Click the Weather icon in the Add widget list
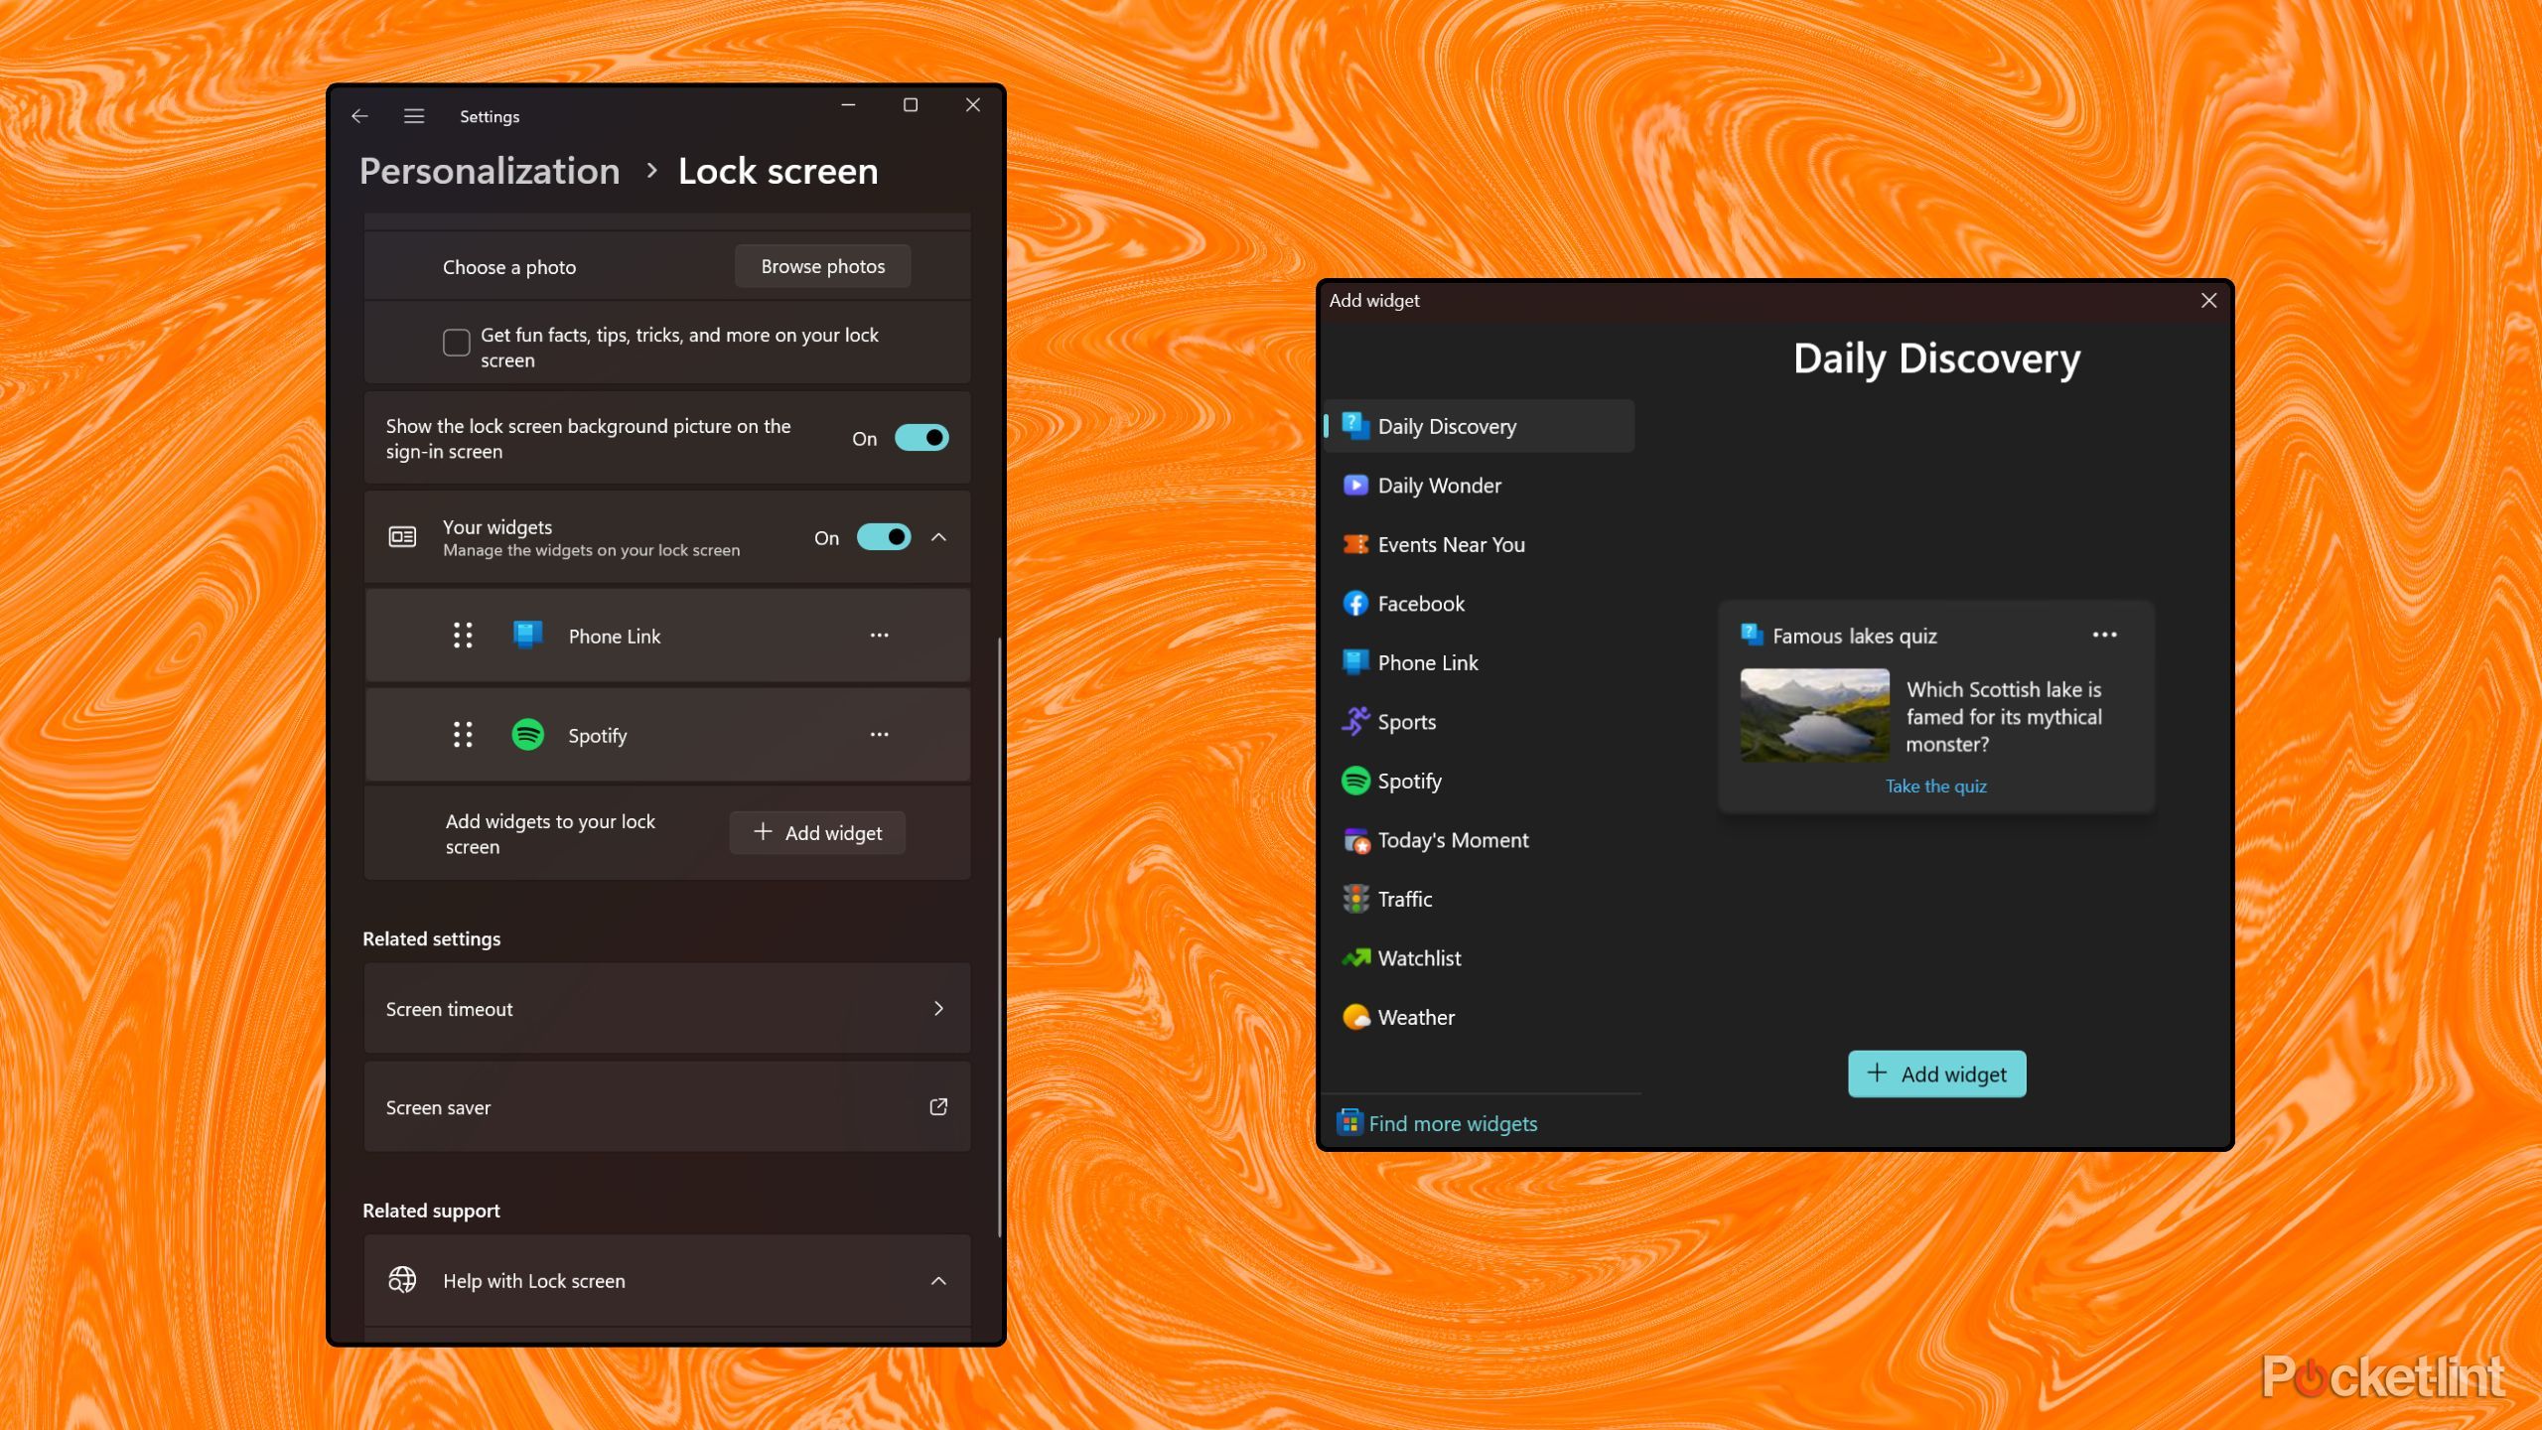Image resolution: width=2542 pixels, height=1430 pixels. click(1355, 1017)
